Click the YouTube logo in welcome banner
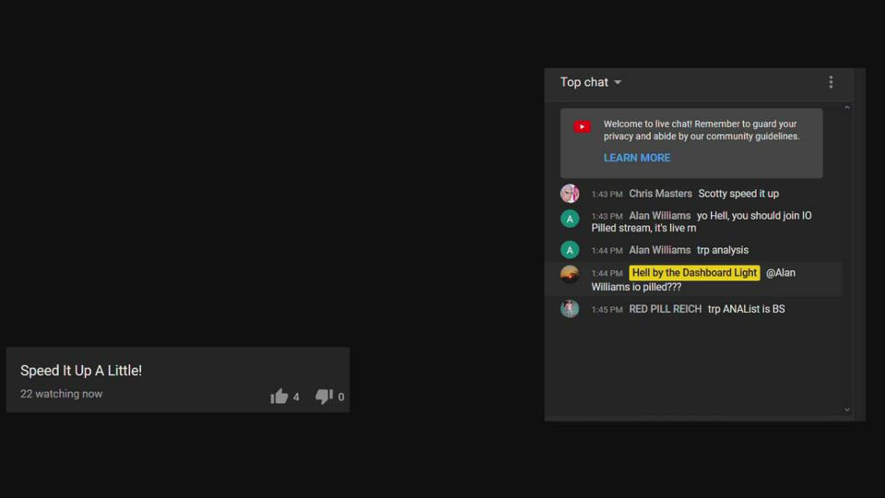 pos(582,127)
